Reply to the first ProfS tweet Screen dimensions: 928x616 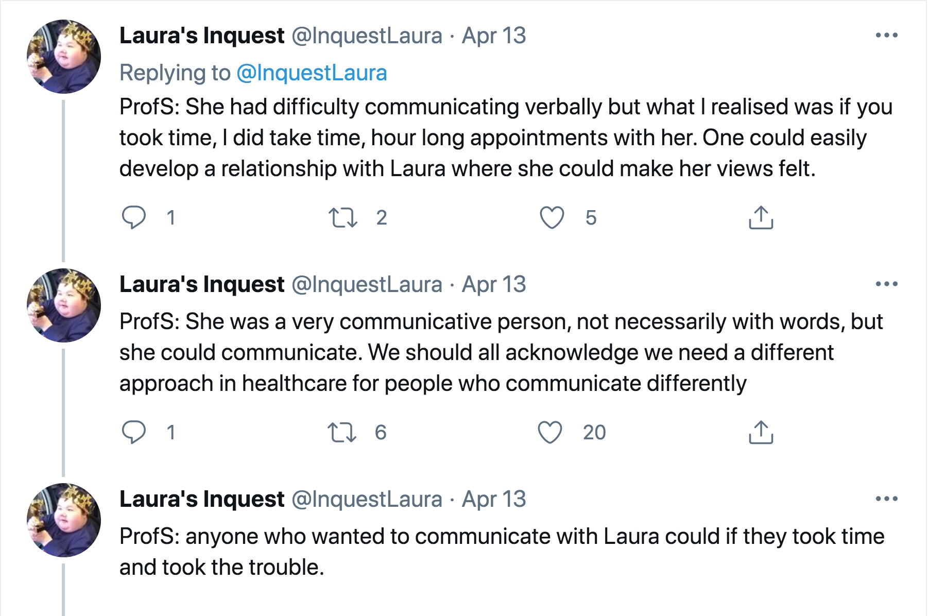pyautogui.click(x=134, y=217)
